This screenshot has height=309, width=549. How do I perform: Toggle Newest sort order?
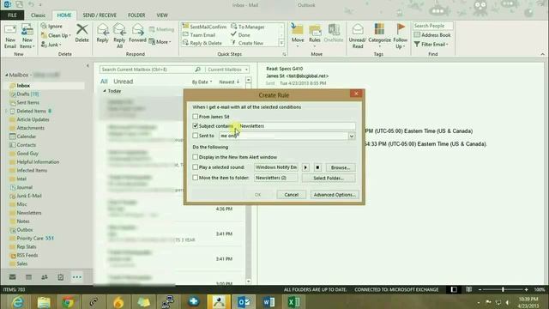pyautogui.click(x=229, y=82)
